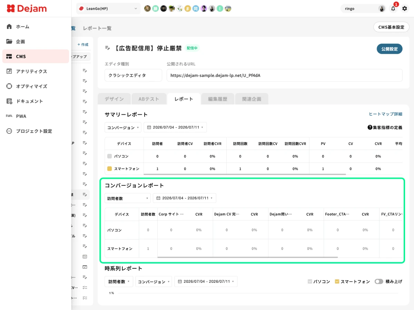The width and height of the screenshot is (414, 310).
Task: Click the green I member avatar
Action: click(x=220, y=9)
